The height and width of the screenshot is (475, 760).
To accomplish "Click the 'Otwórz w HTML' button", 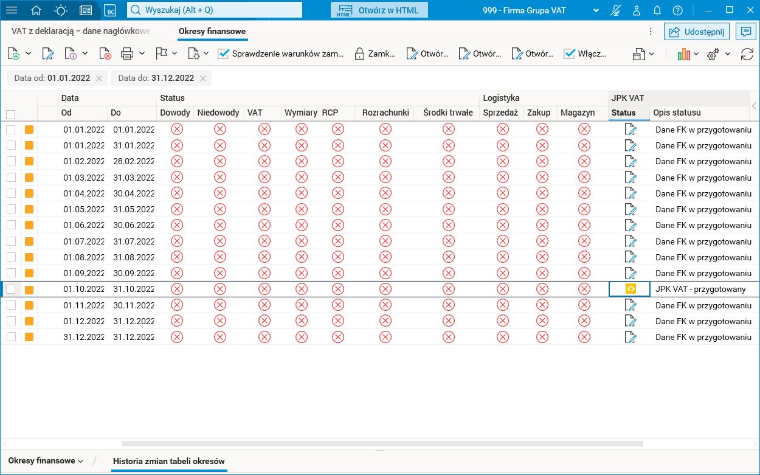I will (x=379, y=10).
